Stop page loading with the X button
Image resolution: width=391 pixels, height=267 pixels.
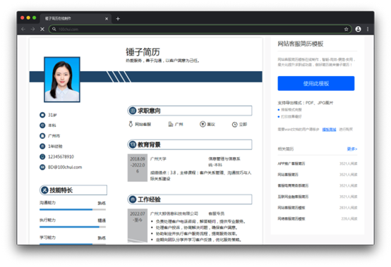click(x=42, y=29)
